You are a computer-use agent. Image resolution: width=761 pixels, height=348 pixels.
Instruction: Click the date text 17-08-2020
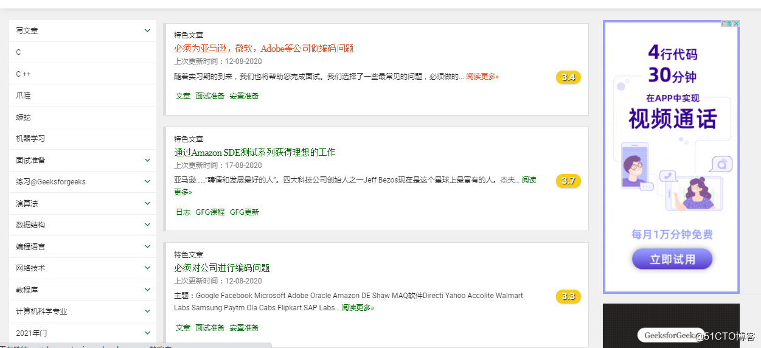click(243, 165)
